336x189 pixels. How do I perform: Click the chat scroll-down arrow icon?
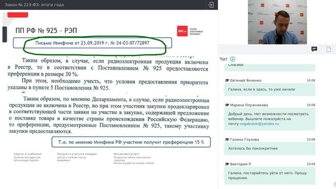(x=233, y=59)
